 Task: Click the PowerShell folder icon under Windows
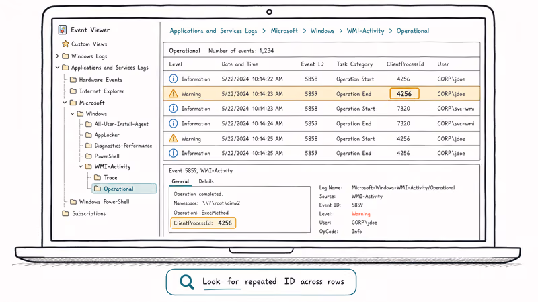89,156
